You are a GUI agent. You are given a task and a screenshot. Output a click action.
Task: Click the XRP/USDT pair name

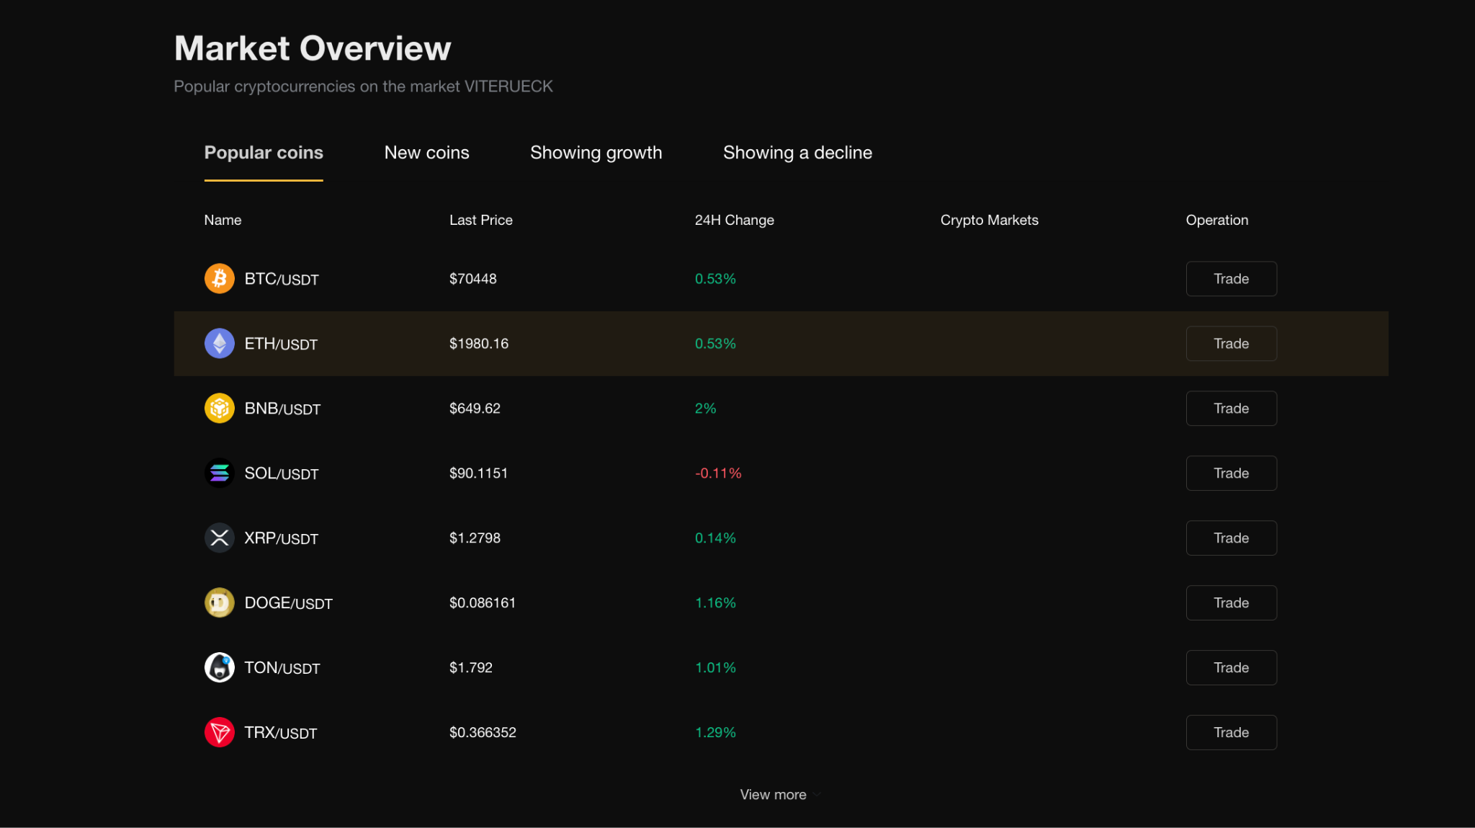[x=282, y=538]
